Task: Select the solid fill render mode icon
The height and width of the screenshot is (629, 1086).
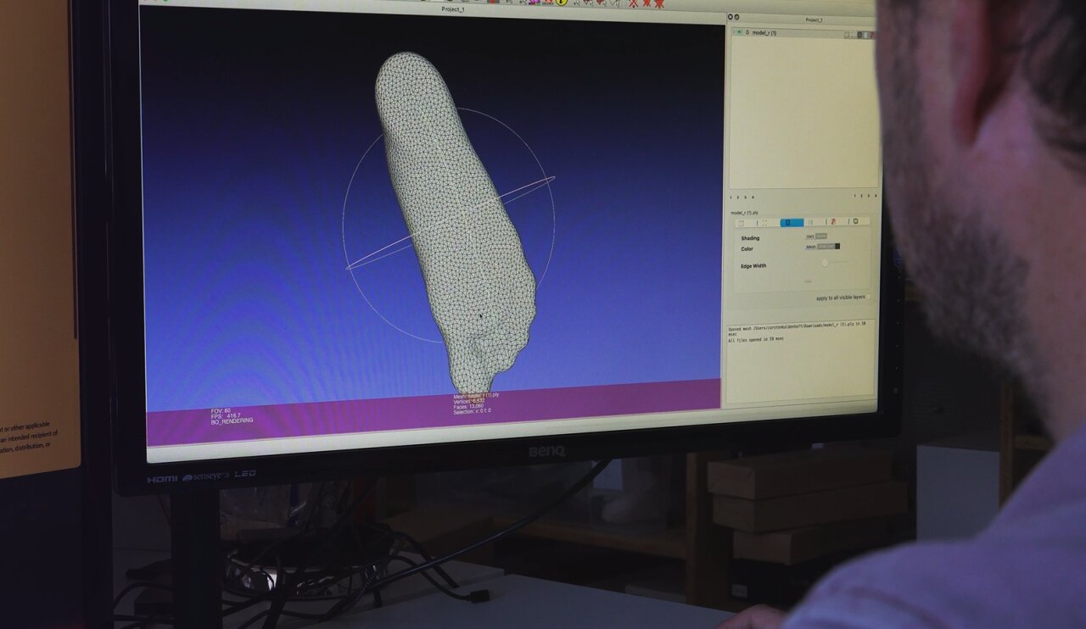Action: [811, 222]
